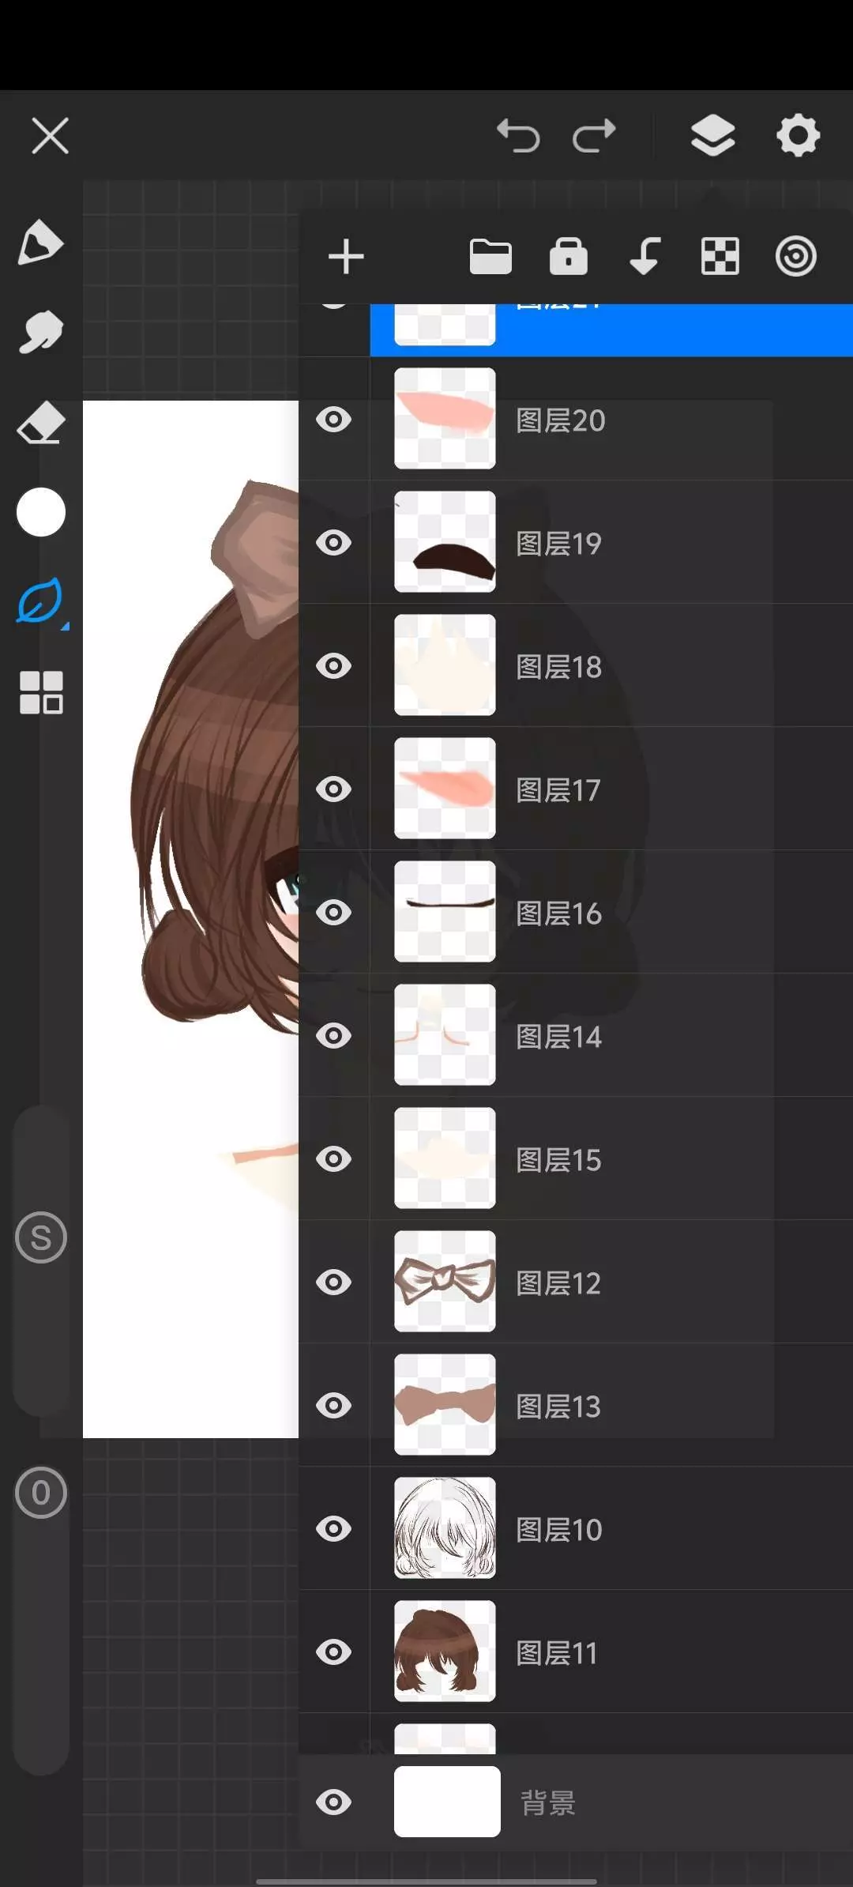Lock the selected layer
This screenshot has width=853, height=1887.
pos(569,258)
